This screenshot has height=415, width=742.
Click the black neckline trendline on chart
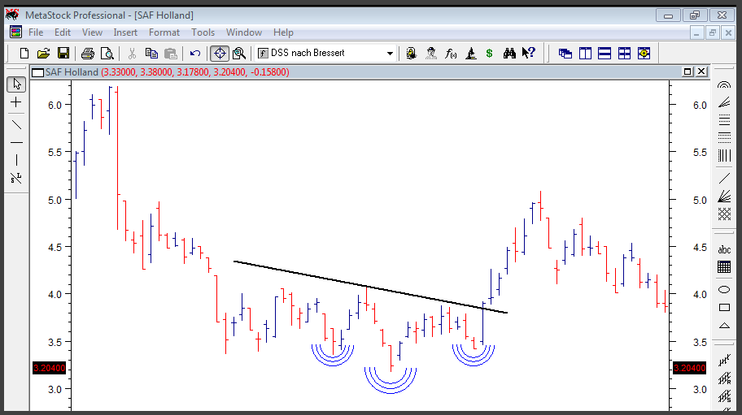(x=370, y=287)
